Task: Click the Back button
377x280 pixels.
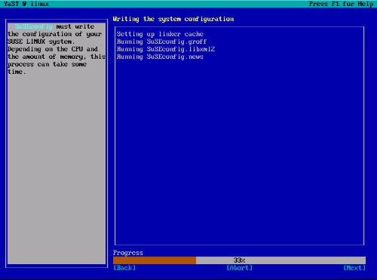Action: click(124, 268)
